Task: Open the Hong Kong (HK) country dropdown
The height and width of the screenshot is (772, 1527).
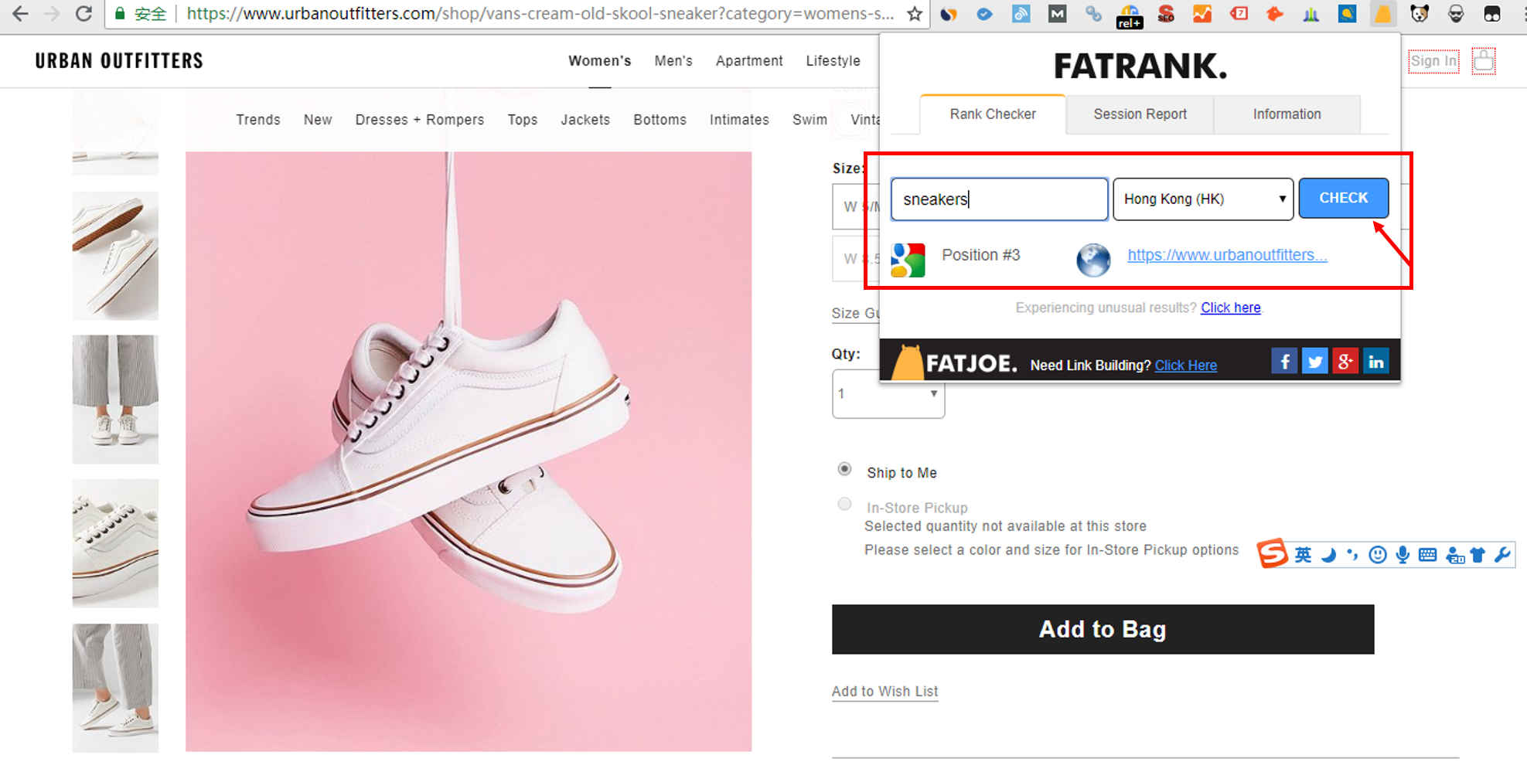Action: pos(1202,199)
